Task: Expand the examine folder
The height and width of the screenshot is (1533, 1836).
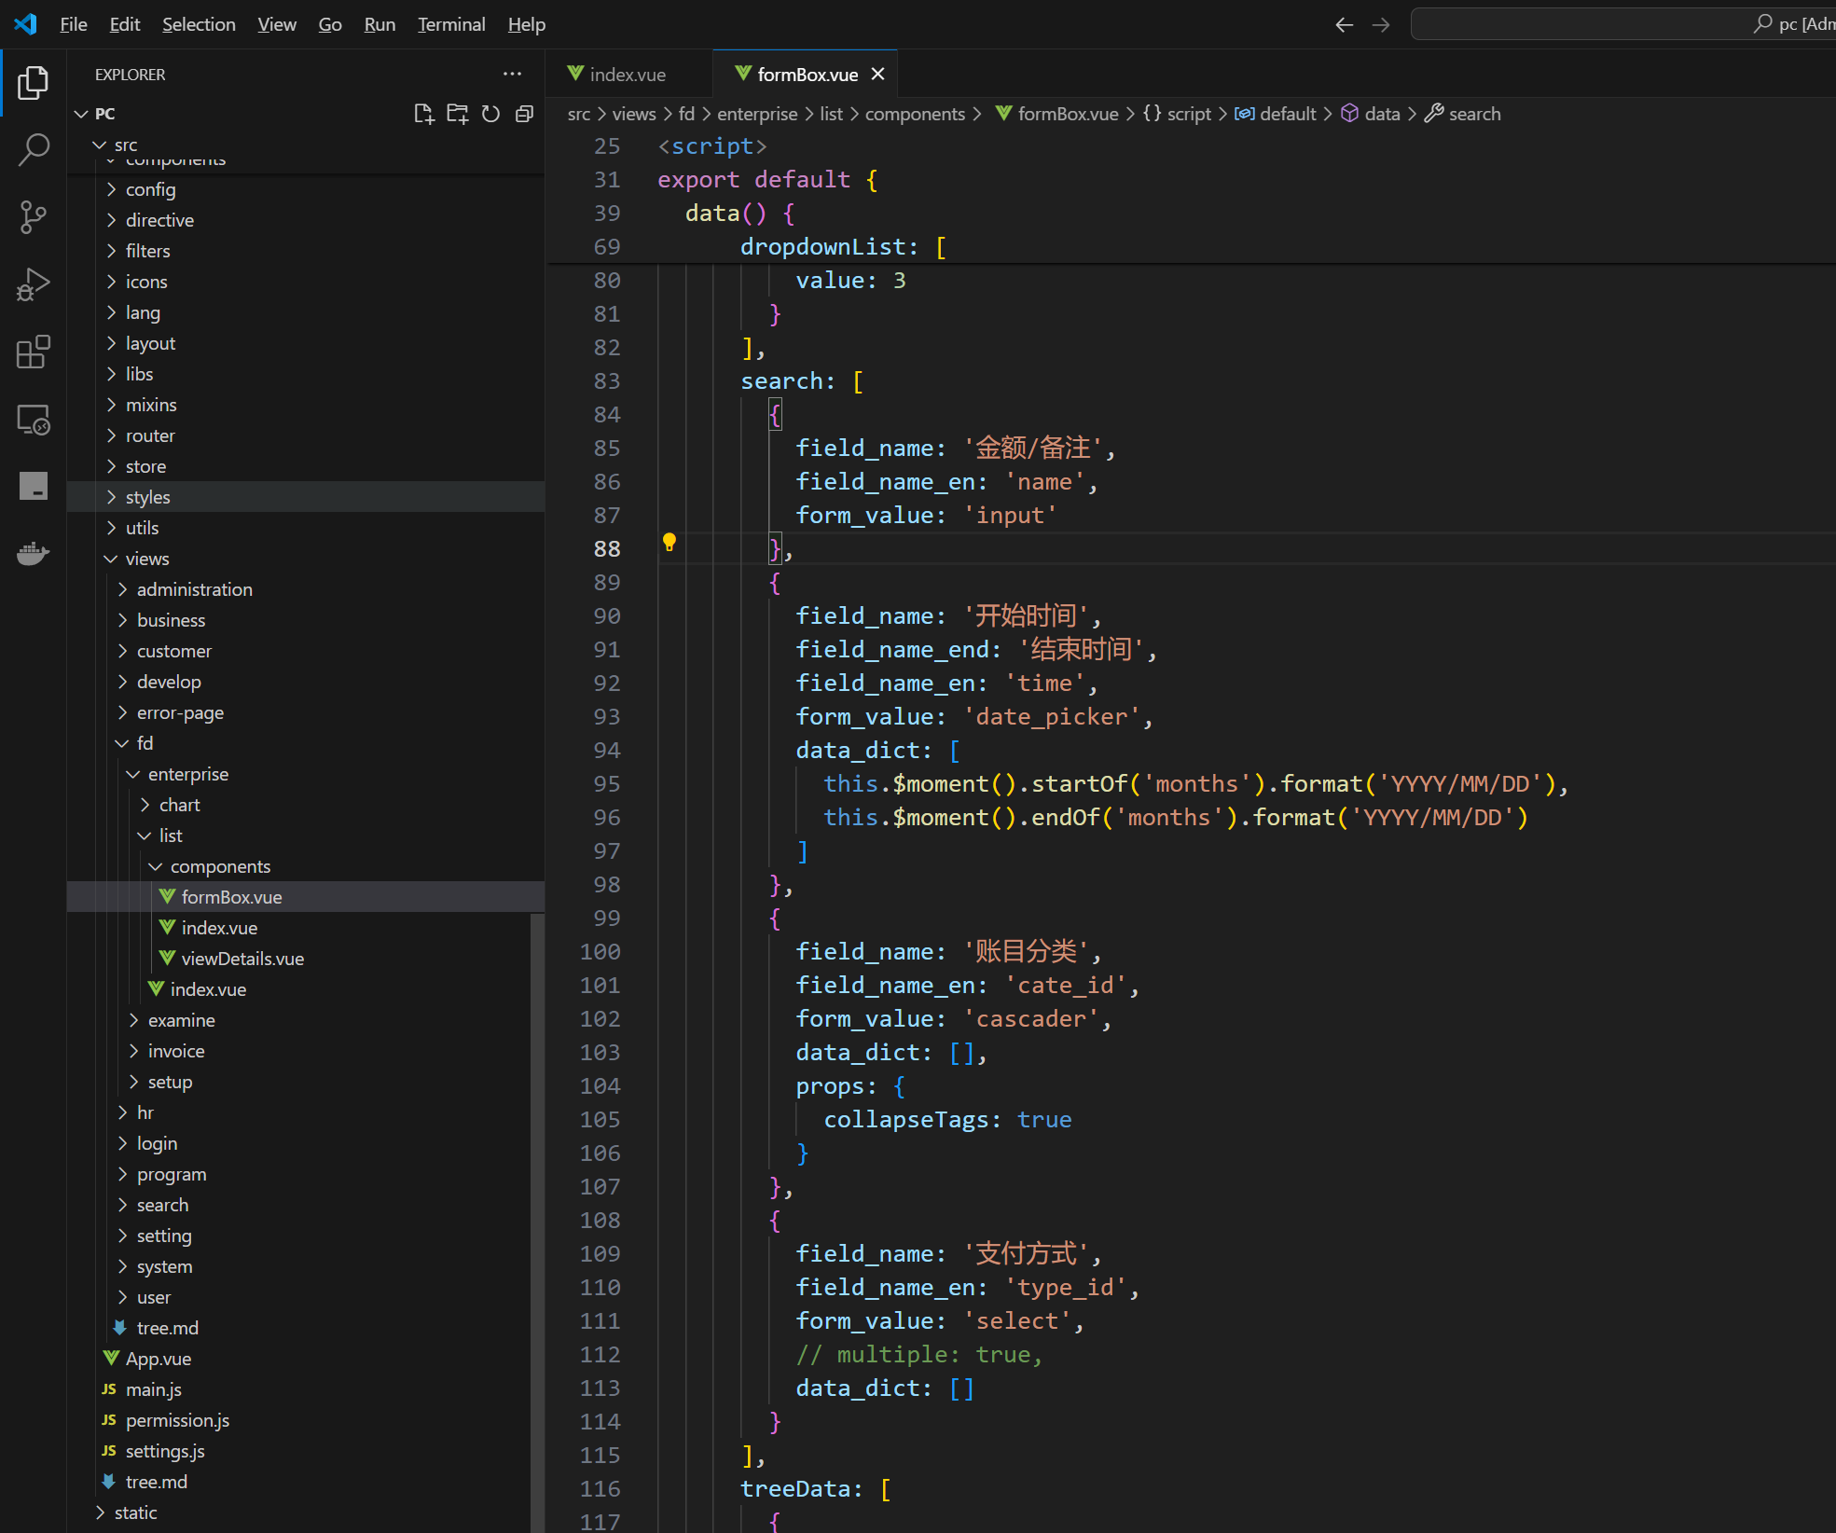Action: click(306, 1020)
